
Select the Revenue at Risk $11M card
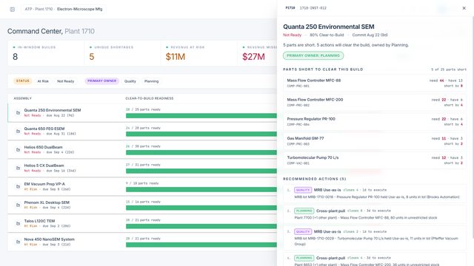(199, 53)
